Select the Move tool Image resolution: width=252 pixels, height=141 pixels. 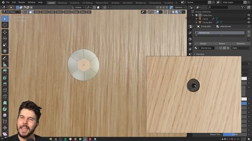(x=5, y=32)
